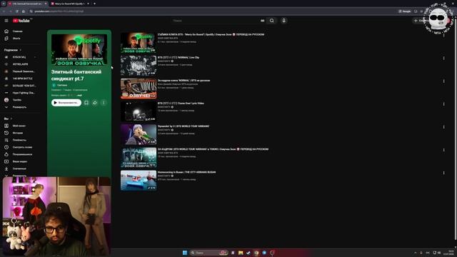
Task: Play the 'Dynamite' by V thumbnail
Action: pyautogui.click(x=138, y=134)
